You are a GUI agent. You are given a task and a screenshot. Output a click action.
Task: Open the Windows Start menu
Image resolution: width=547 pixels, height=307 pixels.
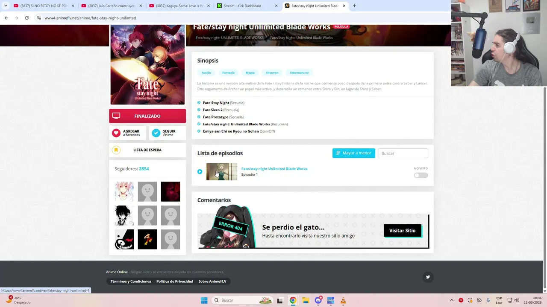(x=204, y=300)
